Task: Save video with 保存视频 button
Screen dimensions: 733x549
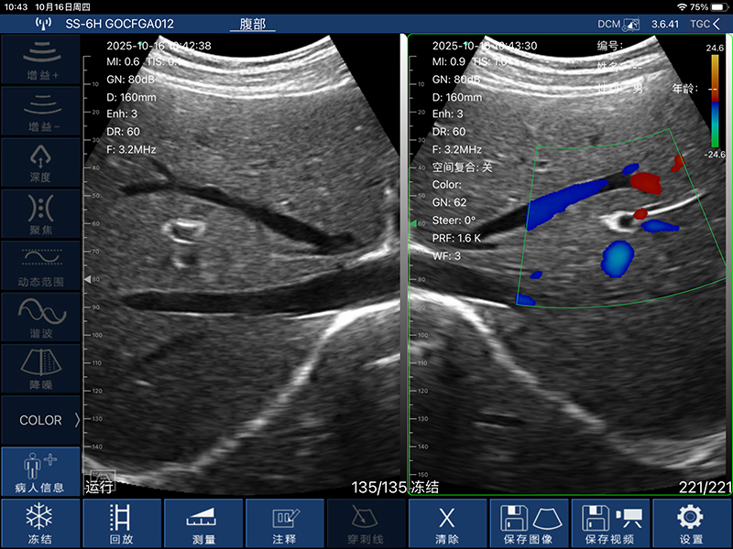Action: click(610, 523)
